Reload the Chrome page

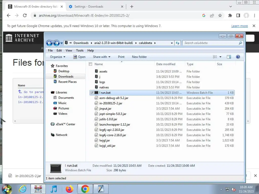click(25, 15)
